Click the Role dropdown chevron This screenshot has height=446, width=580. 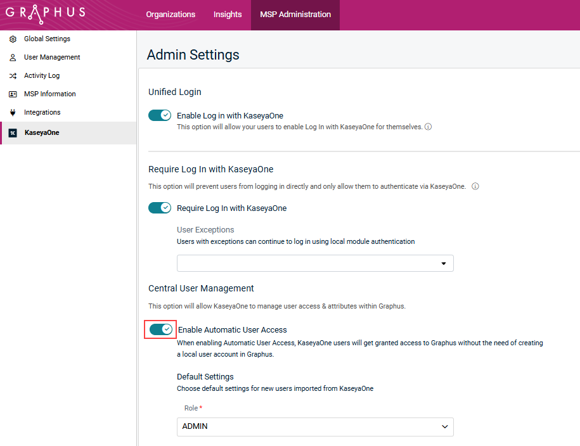coord(444,427)
